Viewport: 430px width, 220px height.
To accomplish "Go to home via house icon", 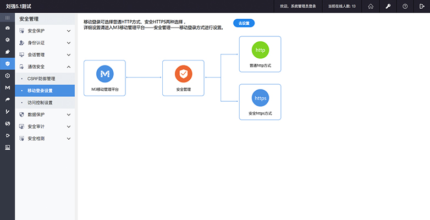I will [x=371, y=6].
